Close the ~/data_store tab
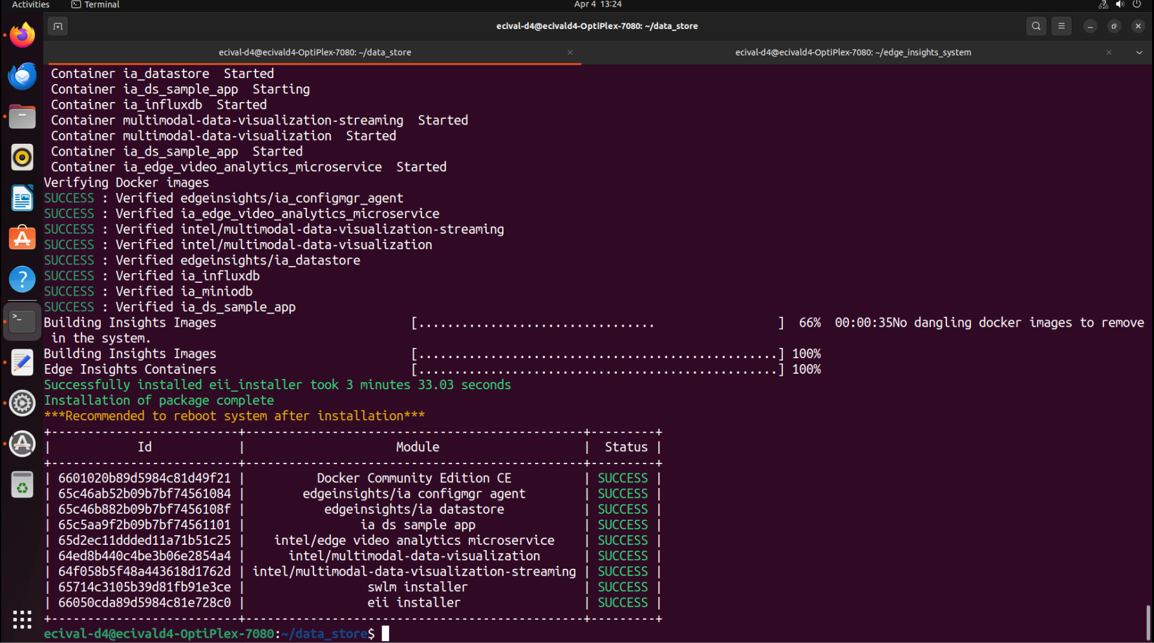Image resolution: width=1154 pixels, height=643 pixels. (570, 52)
